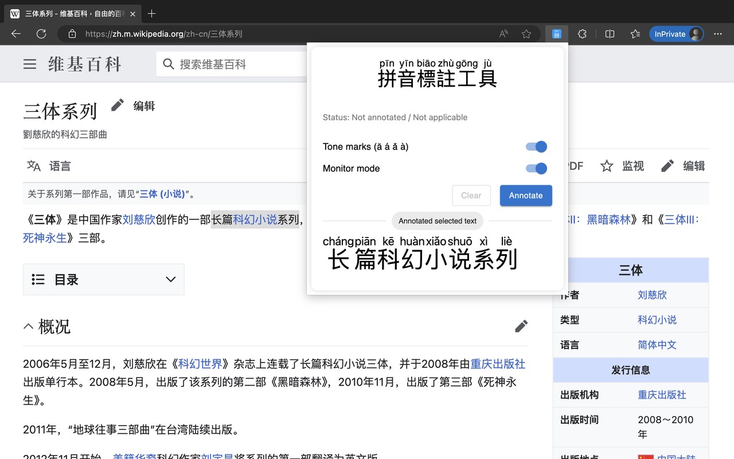Open a new tab with the plus icon
Screen dimensions: 734x459
click(x=151, y=13)
